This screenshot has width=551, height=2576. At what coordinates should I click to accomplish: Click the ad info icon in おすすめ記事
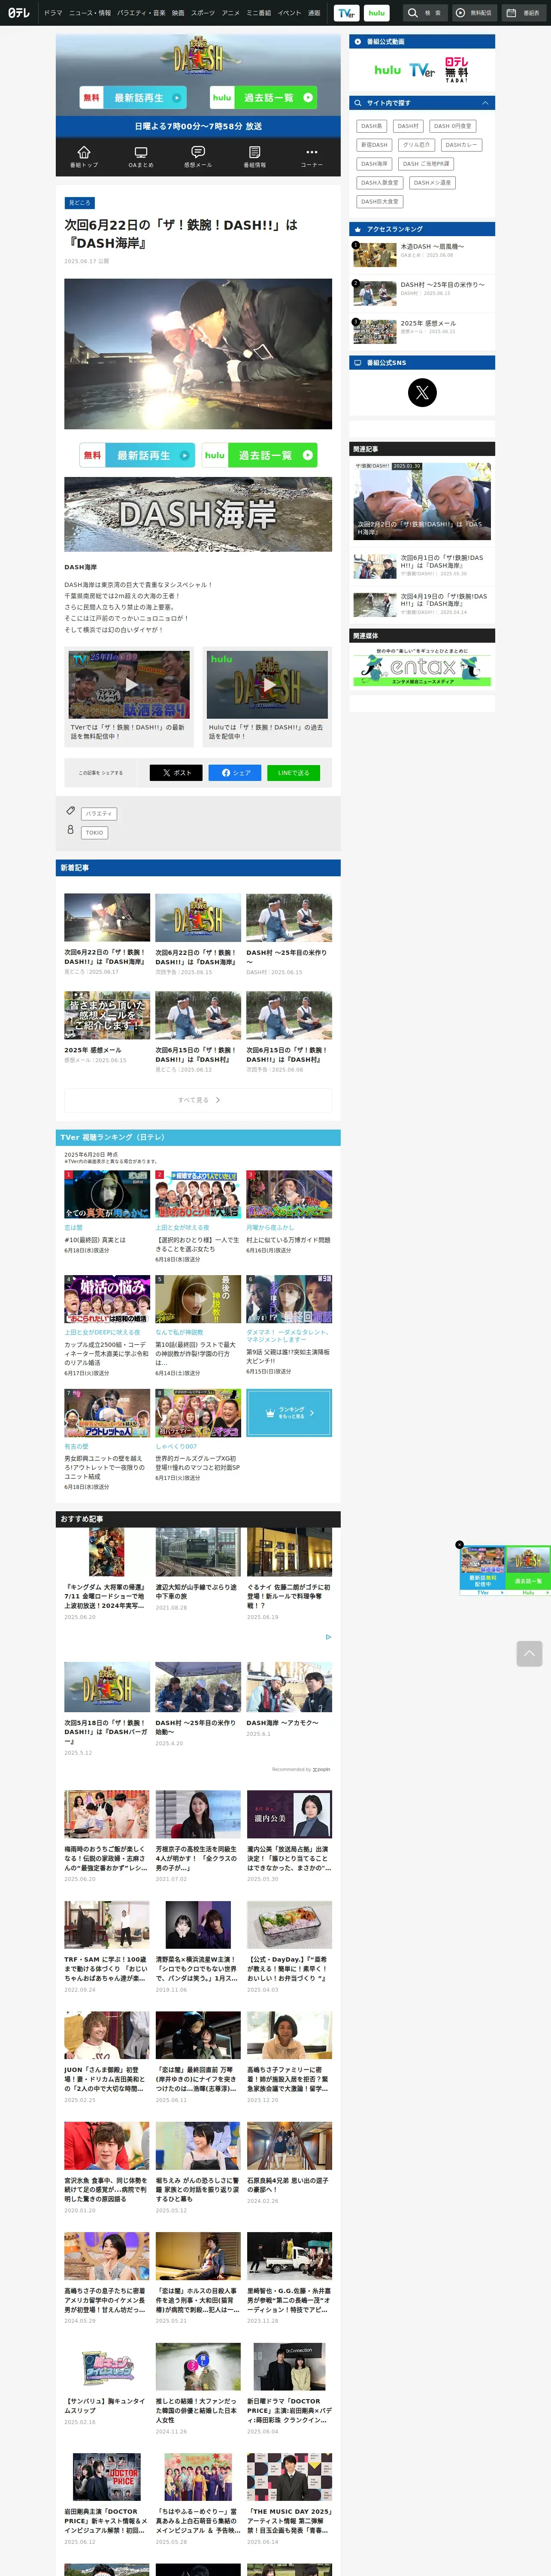point(328,1637)
